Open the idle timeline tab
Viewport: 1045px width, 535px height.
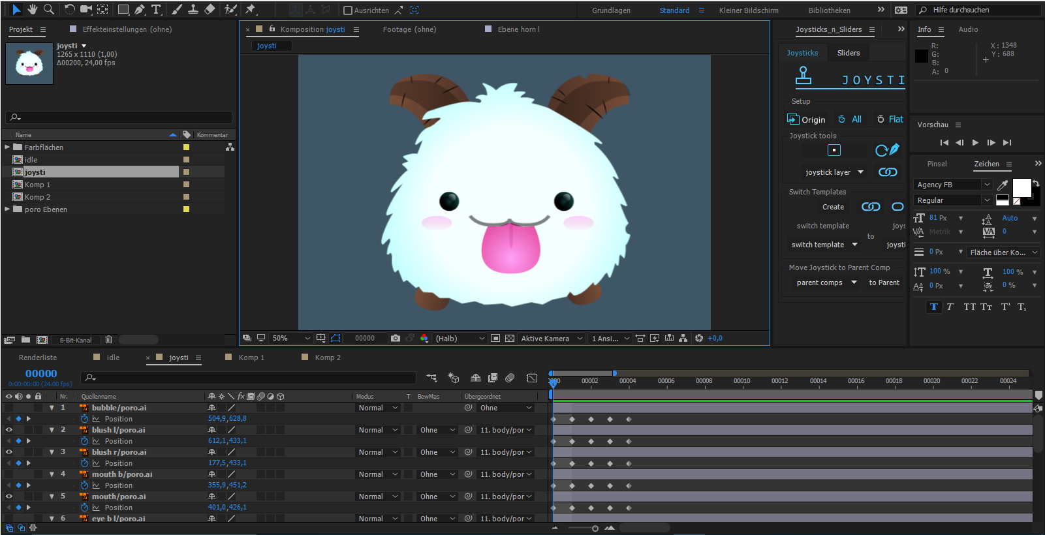point(113,358)
